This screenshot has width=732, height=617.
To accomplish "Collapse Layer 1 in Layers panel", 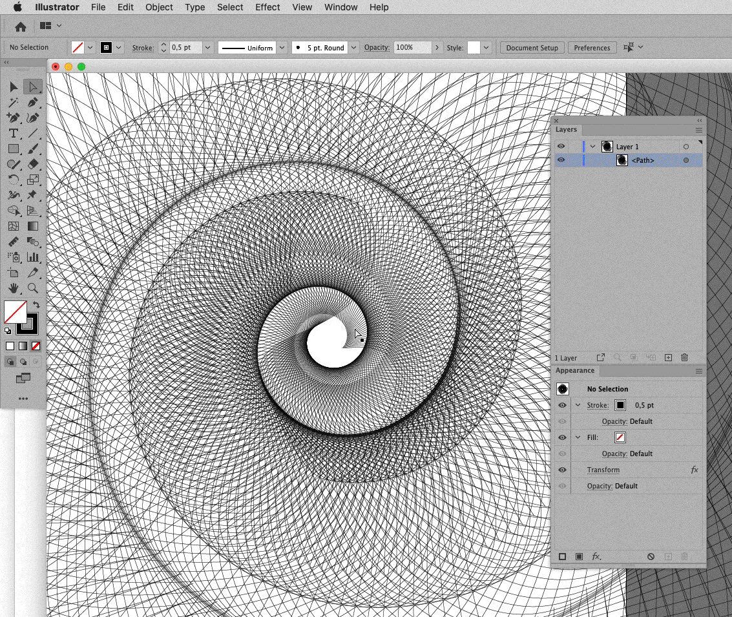I will tap(592, 147).
